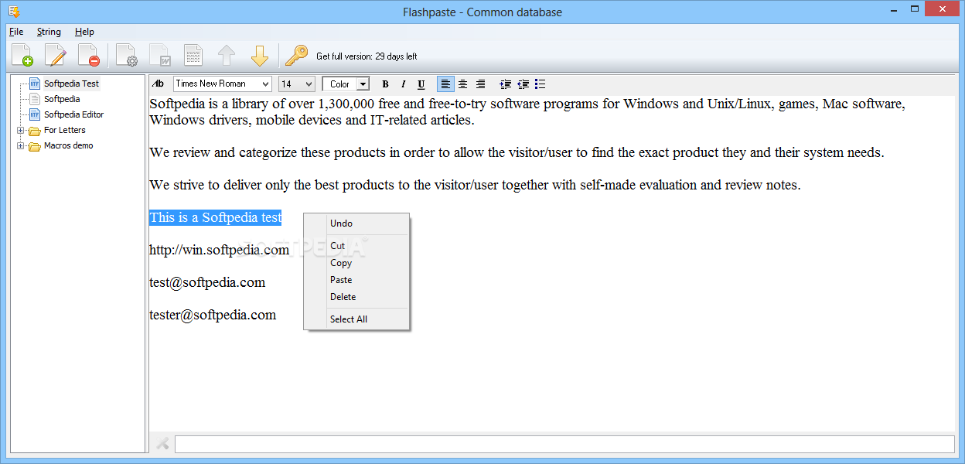This screenshot has height=464, width=965.
Task: Click the Get full version link text
Action: (367, 56)
